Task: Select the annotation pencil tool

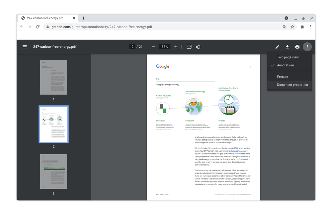Action: [x=277, y=46]
